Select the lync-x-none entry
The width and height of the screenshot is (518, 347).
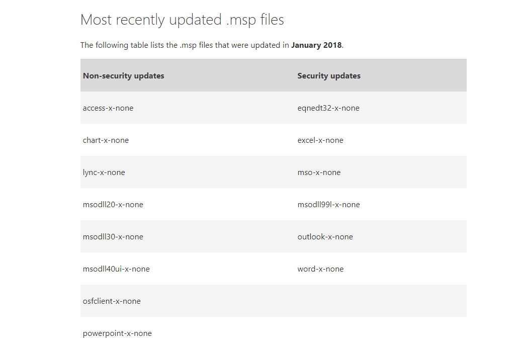104,172
